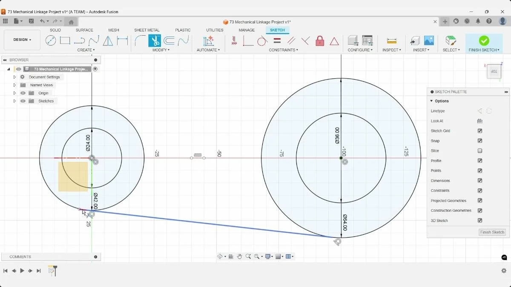Toggle the Sketch Grid checkbox
511x287 pixels.
tap(480, 131)
